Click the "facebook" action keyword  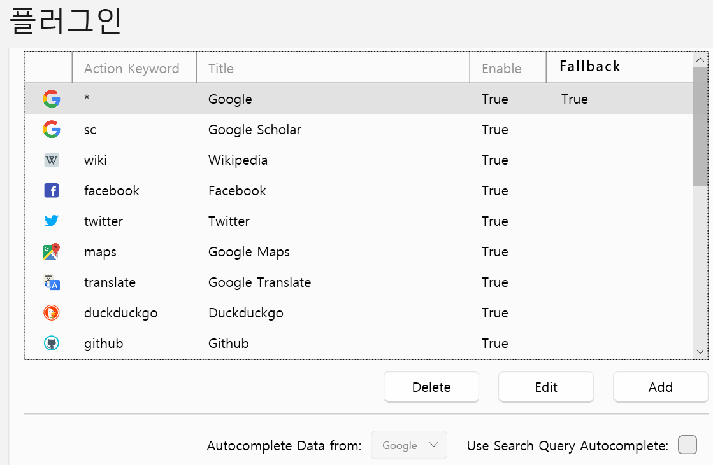pos(112,191)
